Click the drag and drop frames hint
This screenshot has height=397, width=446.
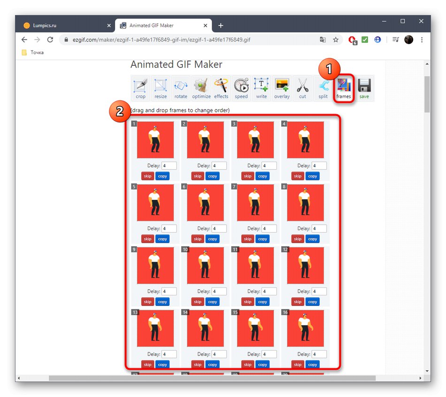pyautogui.click(x=180, y=110)
